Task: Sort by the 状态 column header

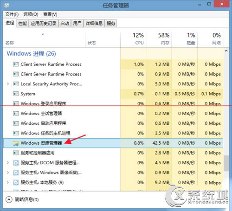Action: point(103,39)
